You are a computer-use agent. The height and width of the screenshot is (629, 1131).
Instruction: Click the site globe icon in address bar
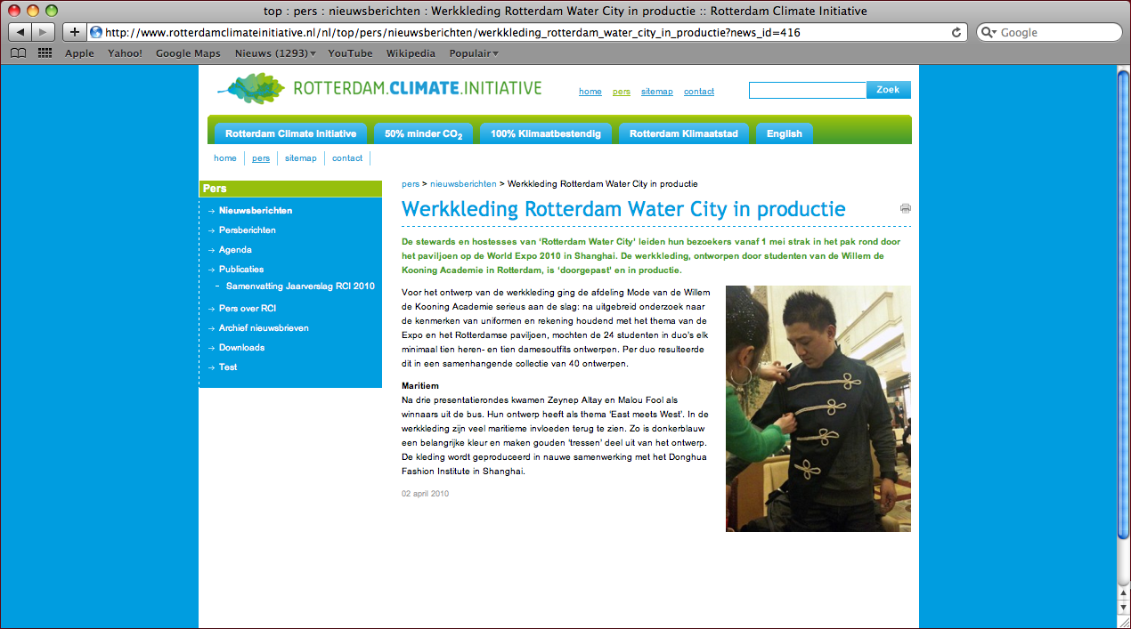[x=97, y=32]
